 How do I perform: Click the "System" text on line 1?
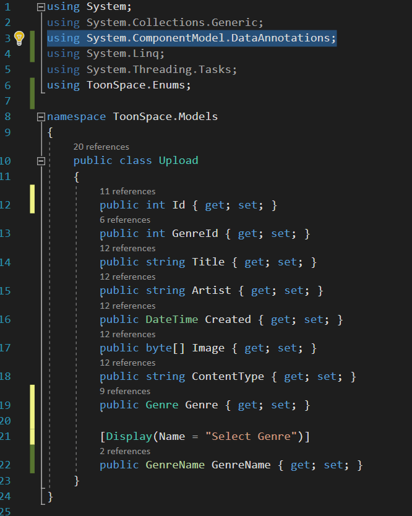(x=106, y=7)
